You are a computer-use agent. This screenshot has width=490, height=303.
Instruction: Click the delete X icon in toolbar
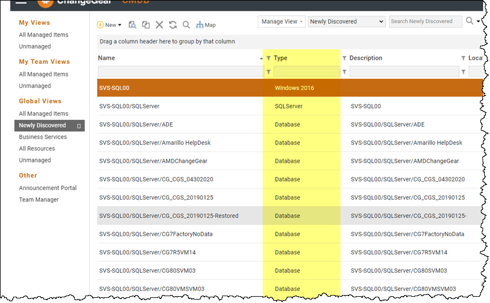coord(159,25)
